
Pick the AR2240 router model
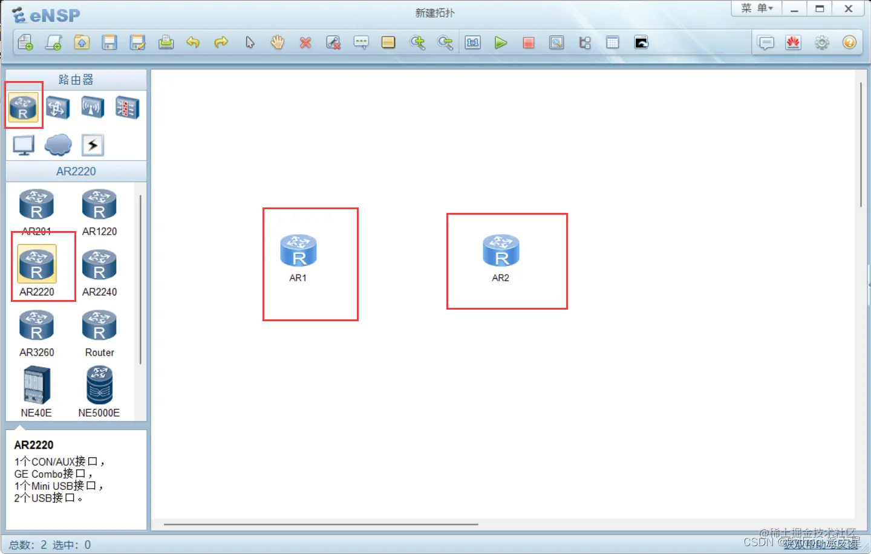pyautogui.click(x=99, y=272)
